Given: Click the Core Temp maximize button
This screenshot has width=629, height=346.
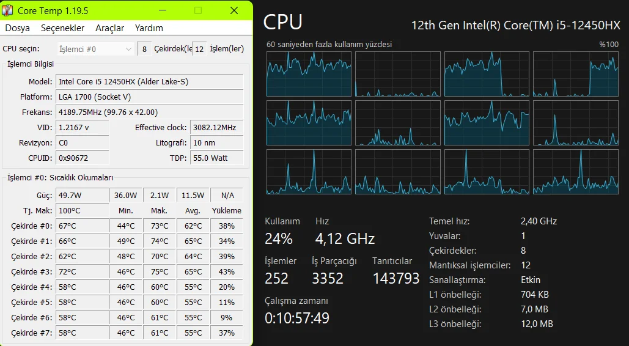Looking at the screenshot, I should [198, 10].
